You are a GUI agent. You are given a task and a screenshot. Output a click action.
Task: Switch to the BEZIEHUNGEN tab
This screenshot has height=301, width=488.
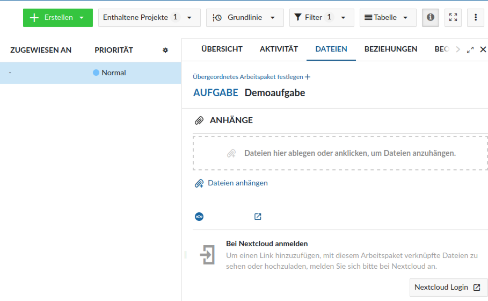(x=391, y=49)
